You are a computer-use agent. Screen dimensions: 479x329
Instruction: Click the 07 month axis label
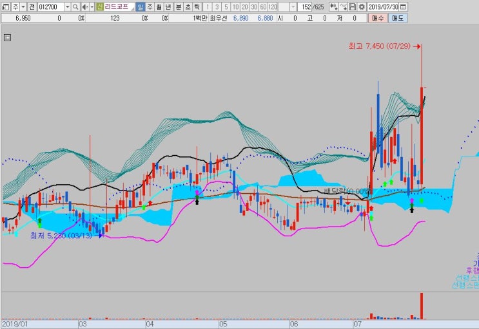357,324
